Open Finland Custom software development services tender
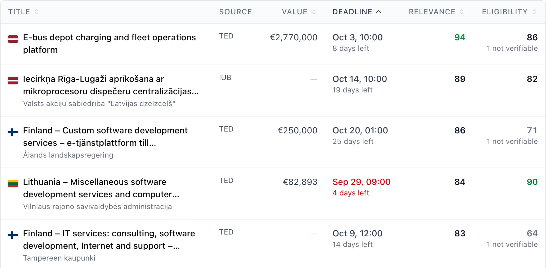Image resolution: width=546 pixels, height=268 pixels. [x=105, y=136]
